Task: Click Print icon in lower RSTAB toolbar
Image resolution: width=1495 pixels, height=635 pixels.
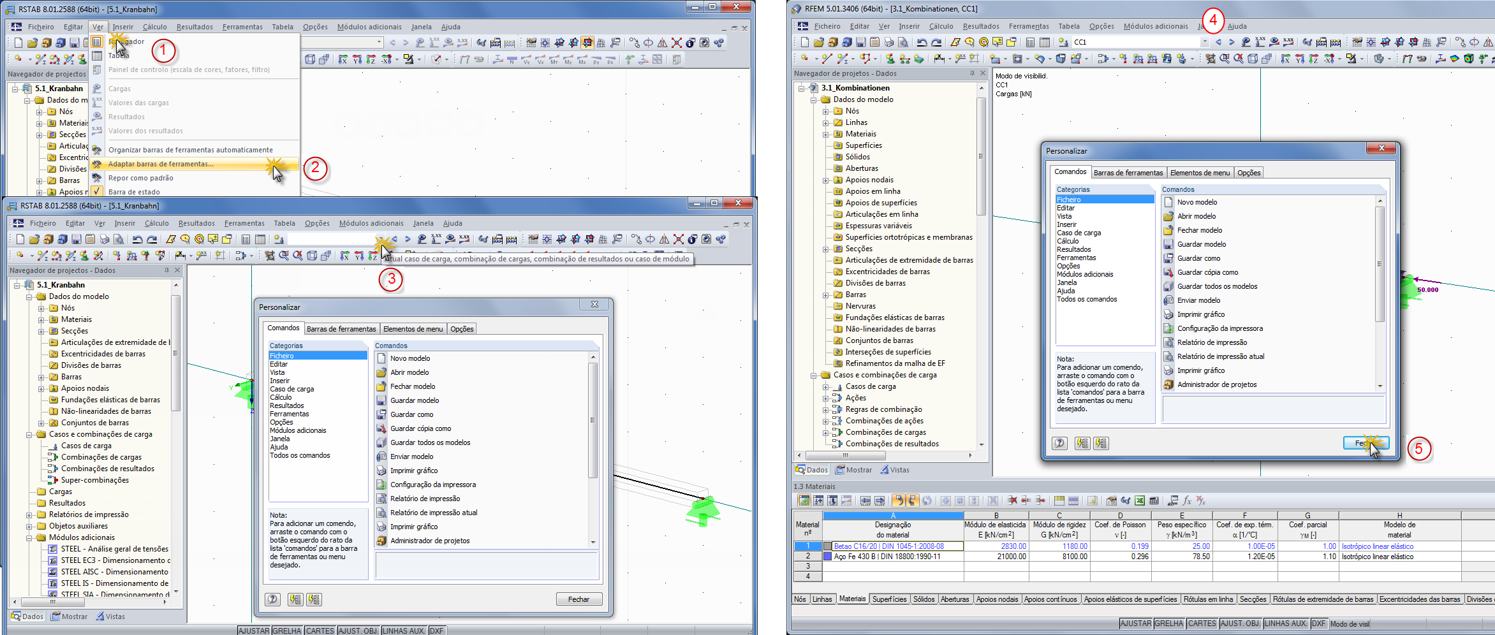Action: 104,239
